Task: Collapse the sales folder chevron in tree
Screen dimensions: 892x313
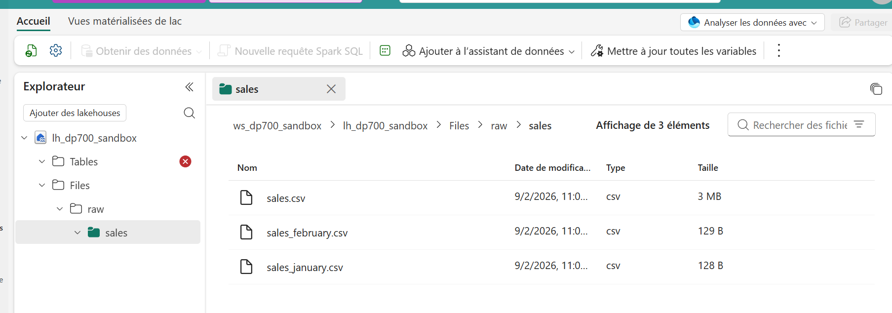Action: coord(78,233)
